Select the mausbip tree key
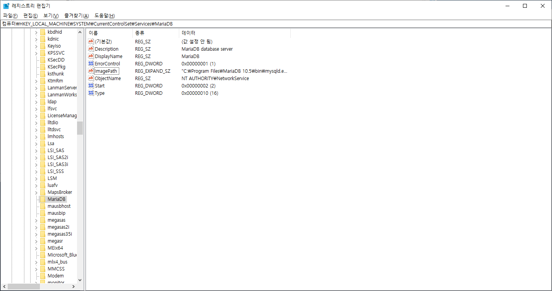The image size is (552, 291). [57, 213]
